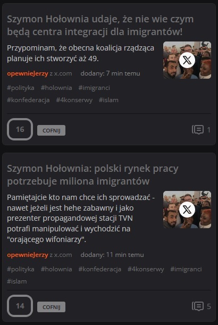218x325 pixels.
Task: Select the #imigranci tag on the second post
Action: click(x=186, y=269)
